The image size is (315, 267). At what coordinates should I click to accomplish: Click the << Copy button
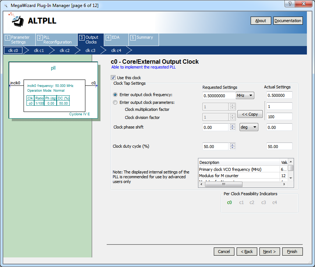(250, 114)
